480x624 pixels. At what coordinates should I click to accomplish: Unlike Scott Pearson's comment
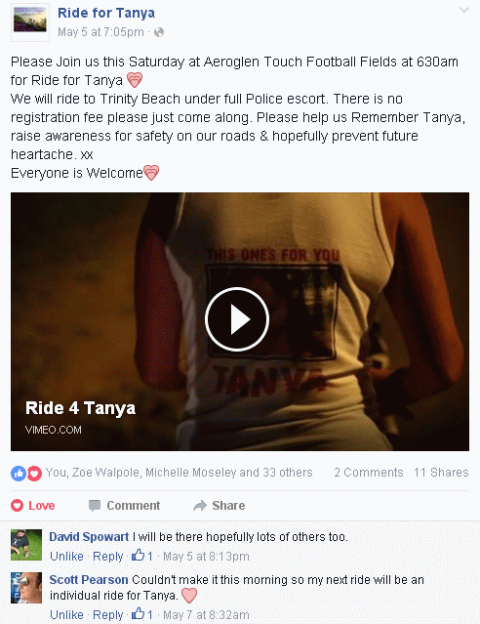pos(66,614)
